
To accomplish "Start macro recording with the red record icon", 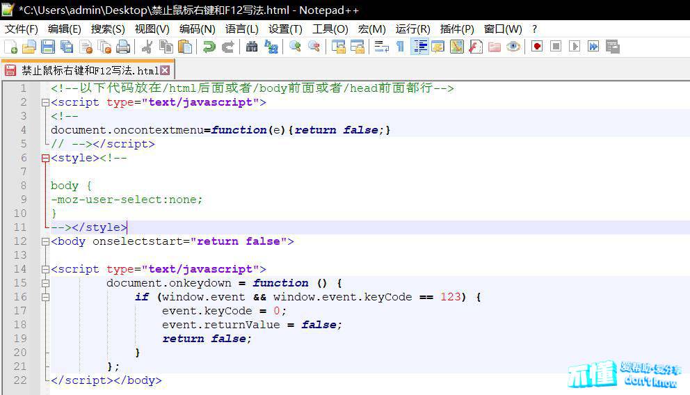I will tap(537, 47).
